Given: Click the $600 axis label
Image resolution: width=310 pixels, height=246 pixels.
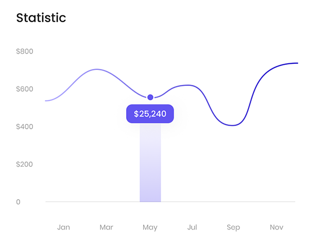Looking at the screenshot, I should point(25,89).
